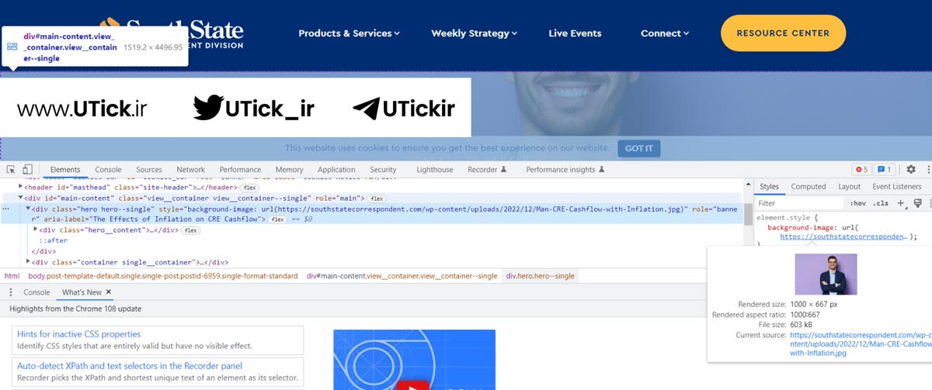Select the Styles sidebar tab
The image size is (932, 390).
point(769,187)
